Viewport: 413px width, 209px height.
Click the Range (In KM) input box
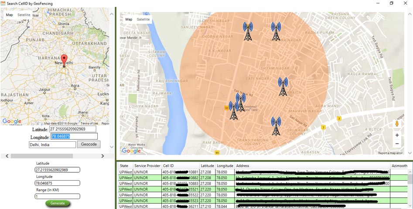58,196
